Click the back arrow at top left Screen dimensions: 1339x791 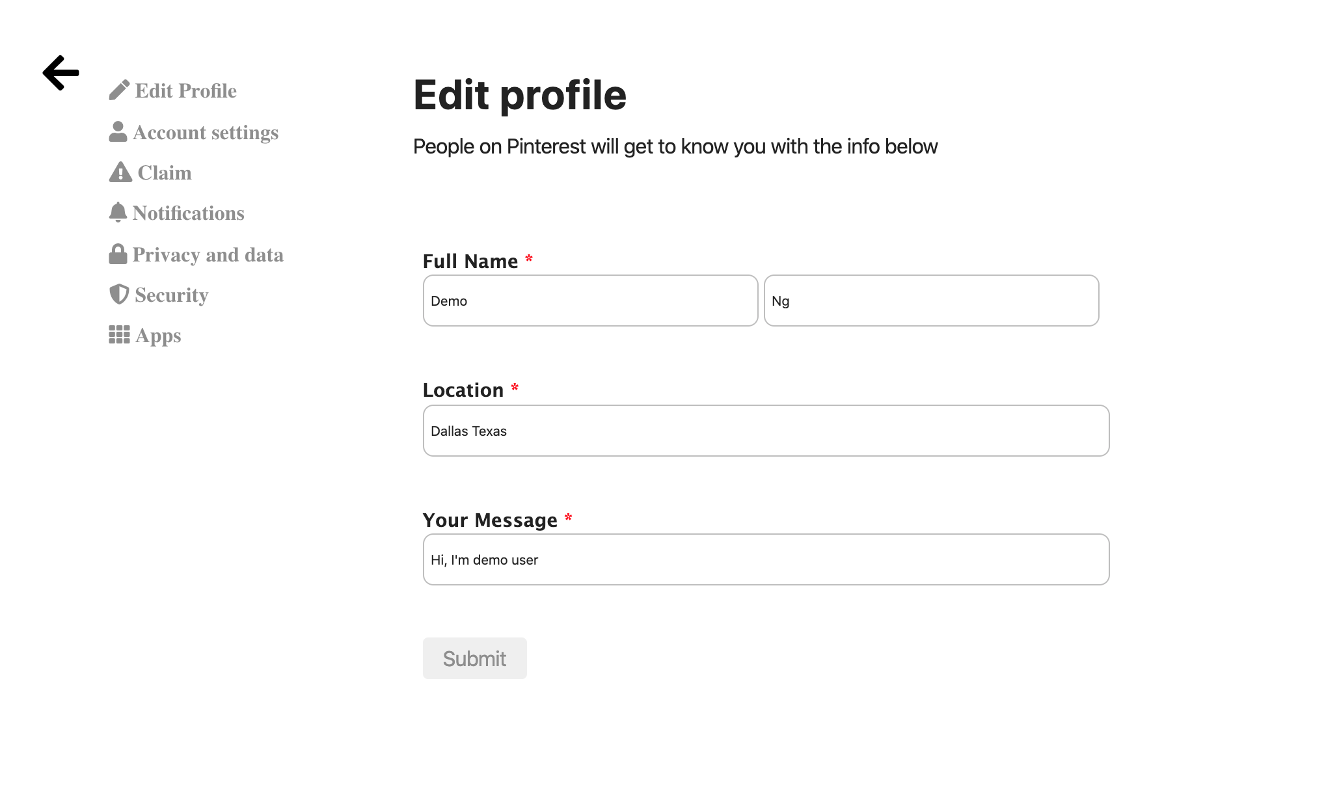(x=60, y=72)
